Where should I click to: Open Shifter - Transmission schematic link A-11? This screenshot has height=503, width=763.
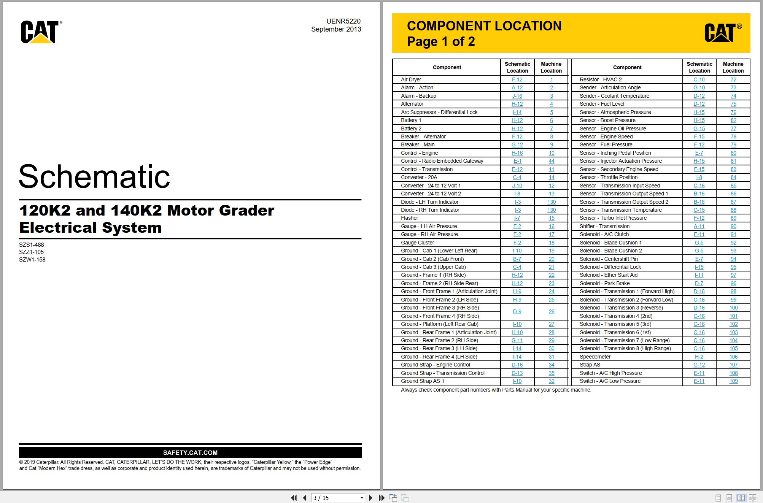point(699,226)
